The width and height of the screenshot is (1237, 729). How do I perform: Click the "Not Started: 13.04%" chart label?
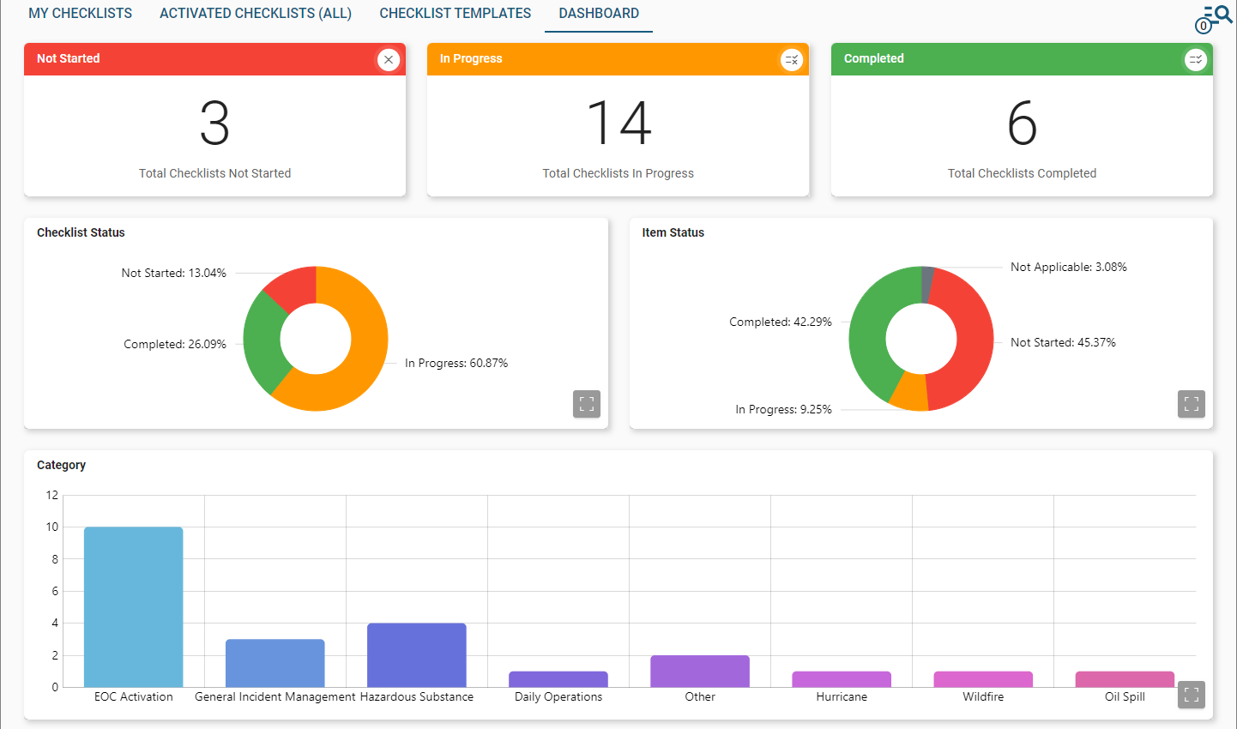(x=174, y=273)
